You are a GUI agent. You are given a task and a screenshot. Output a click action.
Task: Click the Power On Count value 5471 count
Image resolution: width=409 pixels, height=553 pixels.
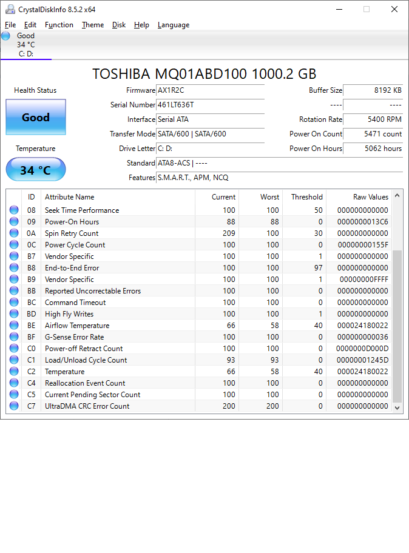(373, 134)
